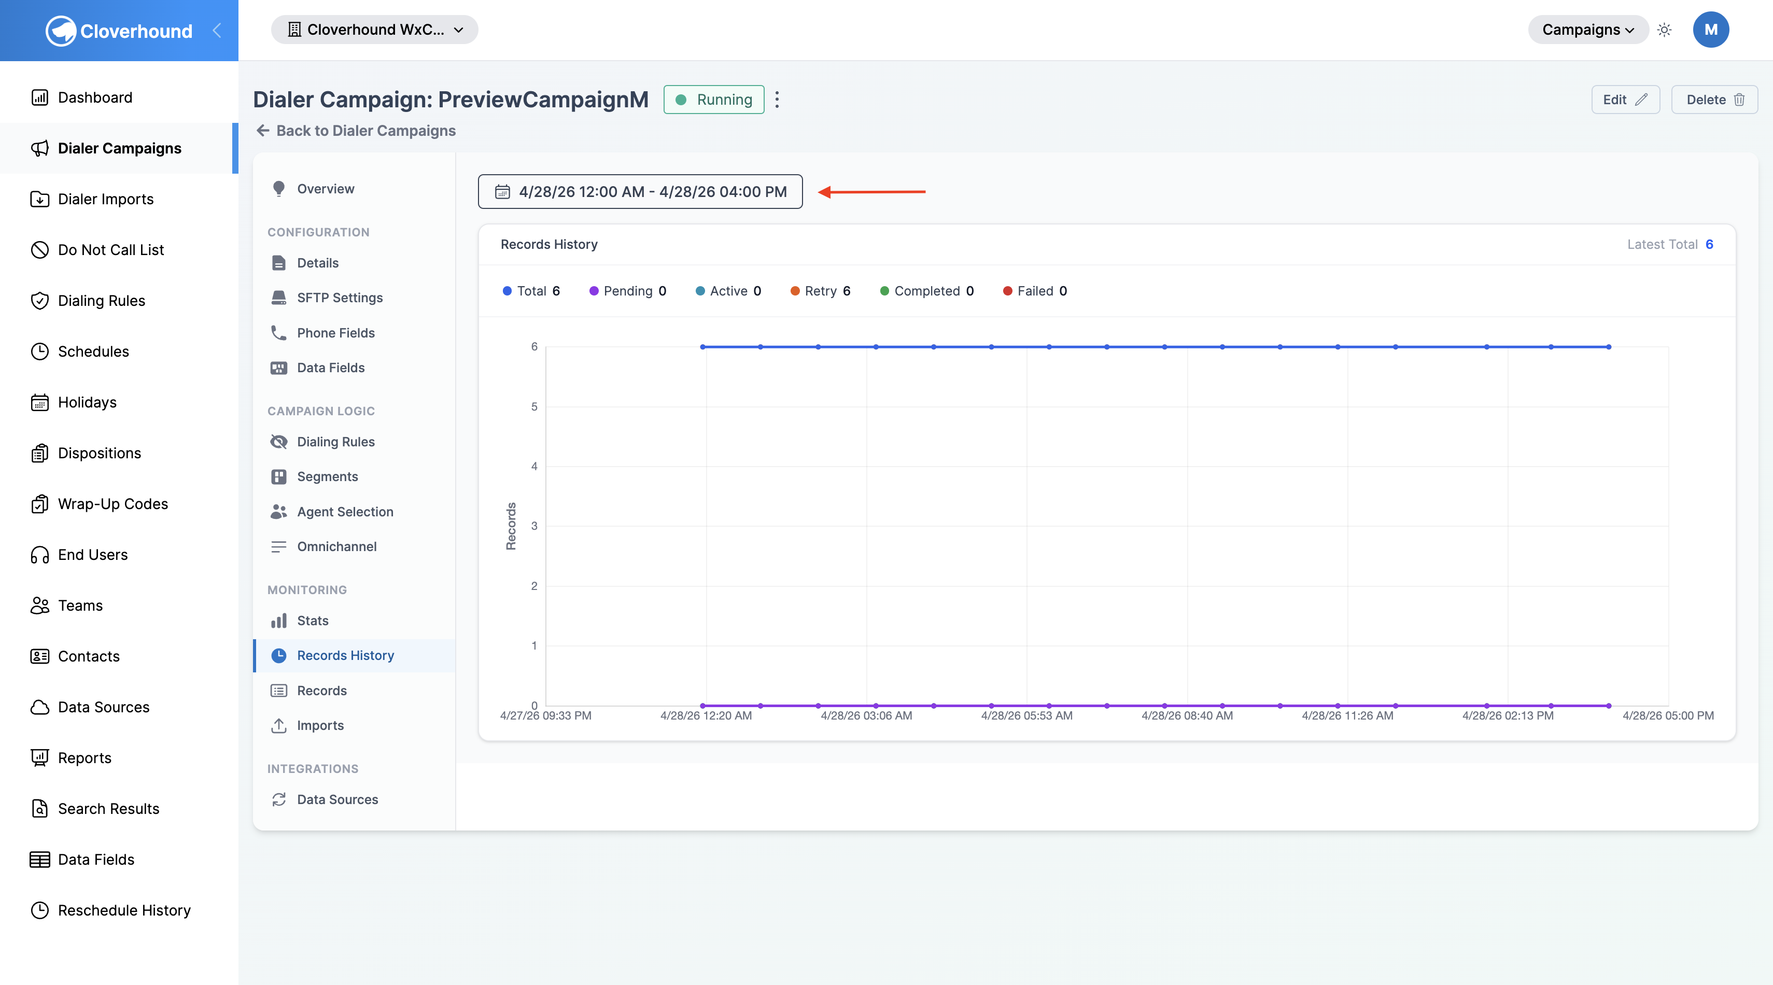Screen dimensions: 1773x985
Task: Click the Latest Total value 6
Action: pyautogui.click(x=1709, y=244)
